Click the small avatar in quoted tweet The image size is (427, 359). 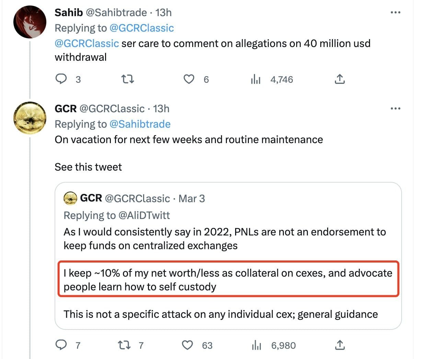point(70,198)
